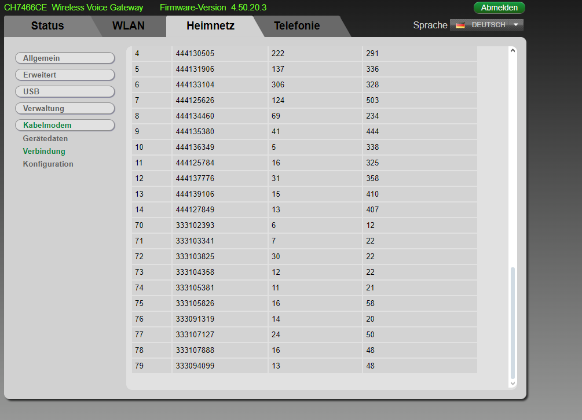Click the language dropdown arrow
This screenshot has width=582, height=420.
pos(515,25)
